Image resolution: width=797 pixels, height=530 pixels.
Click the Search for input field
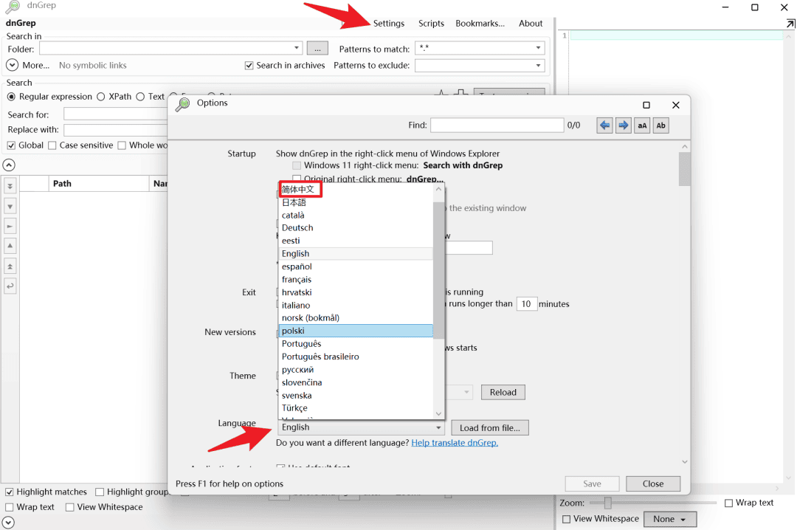116,114
